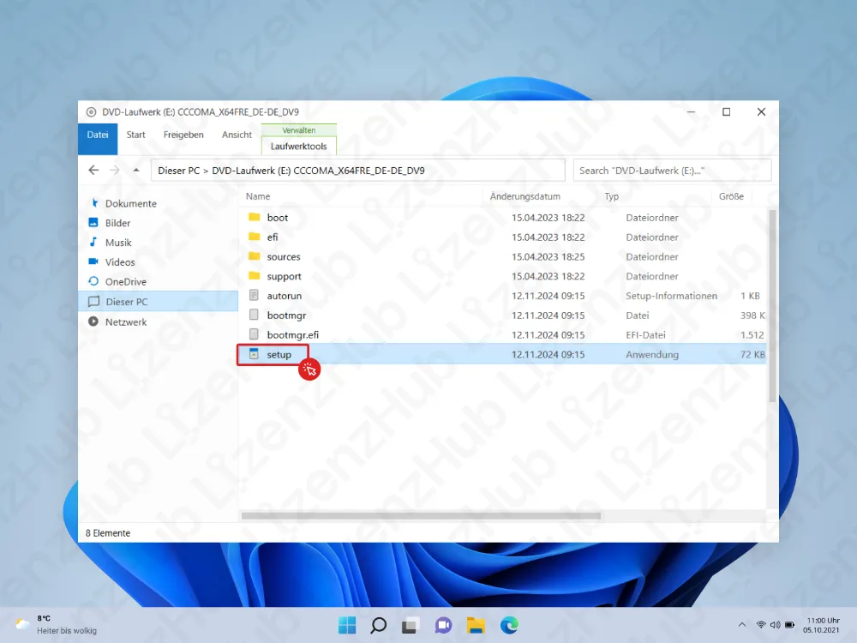Screen dimensions: 857x643
Task: Minimize the DVD-Laufwerk window
Action: (692, 112)
